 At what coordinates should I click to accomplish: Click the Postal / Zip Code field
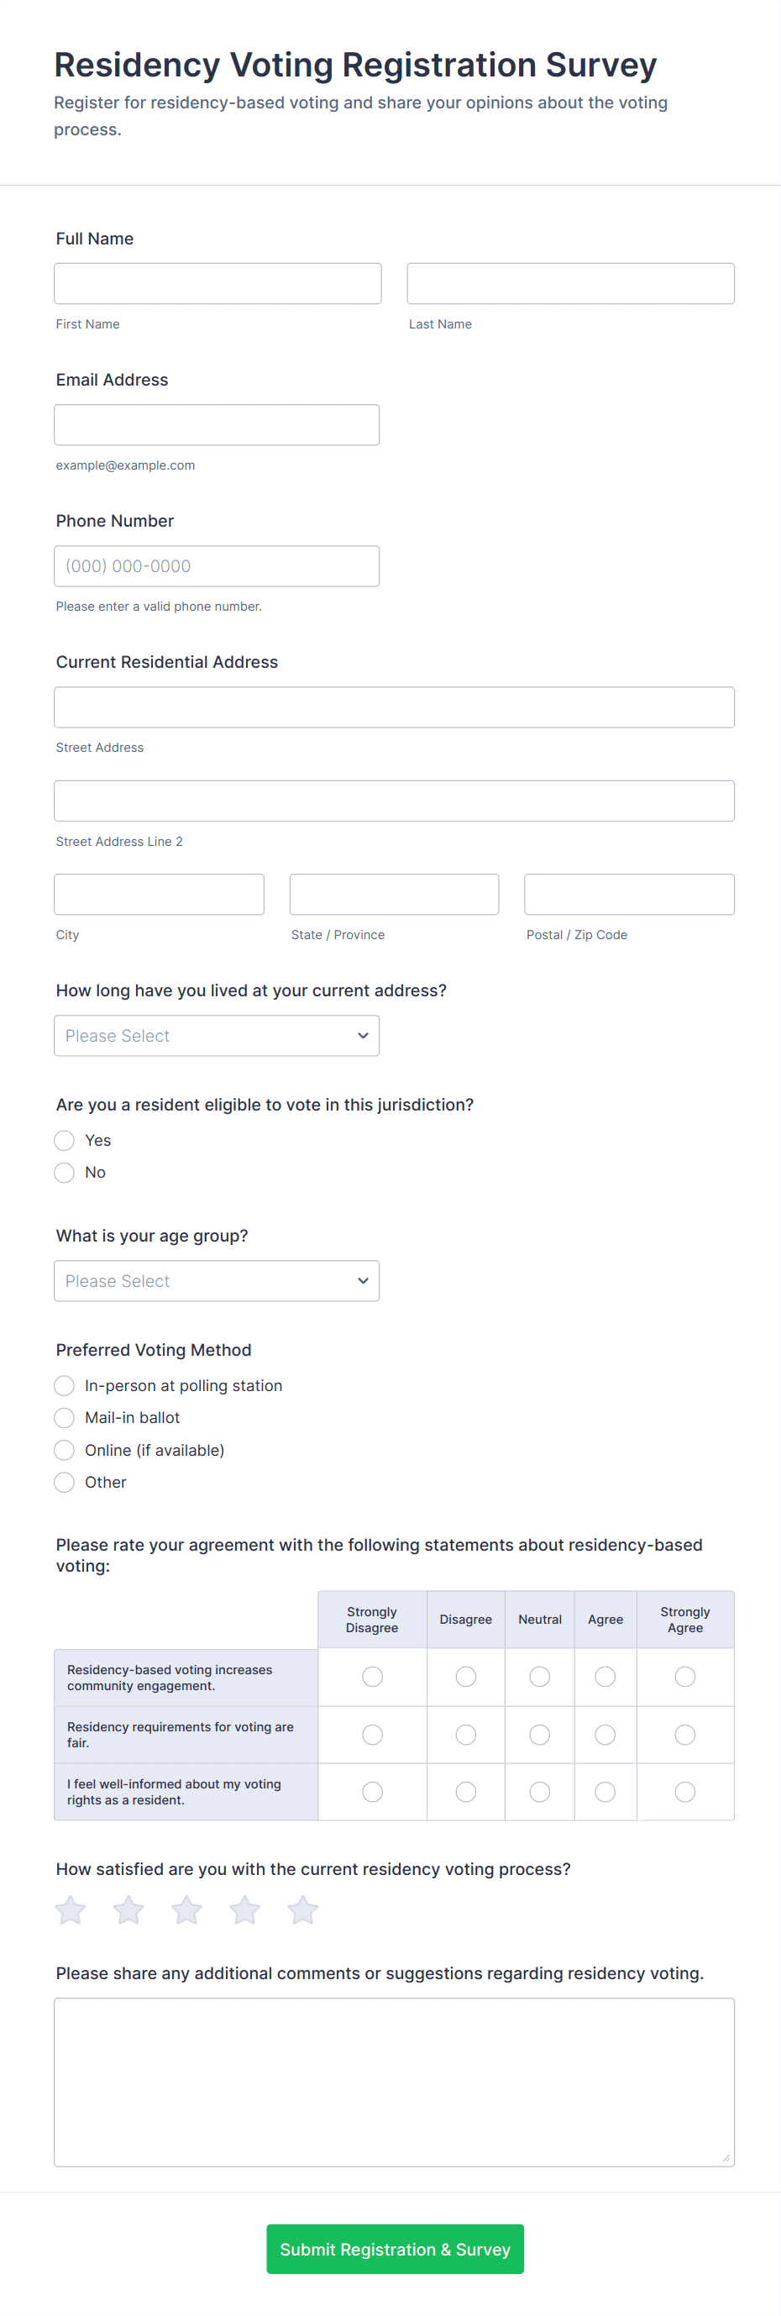click(x=629, y=895)
